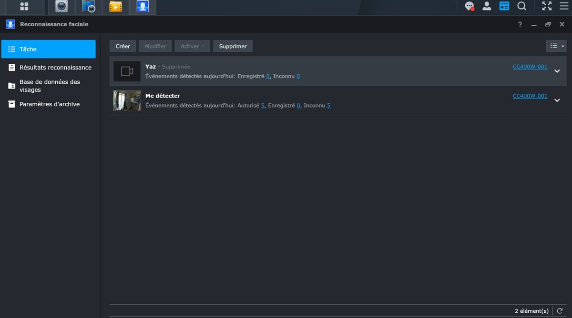Open the notifications chat bubble icon
572x318 pixels.
[x=470, y=6]
